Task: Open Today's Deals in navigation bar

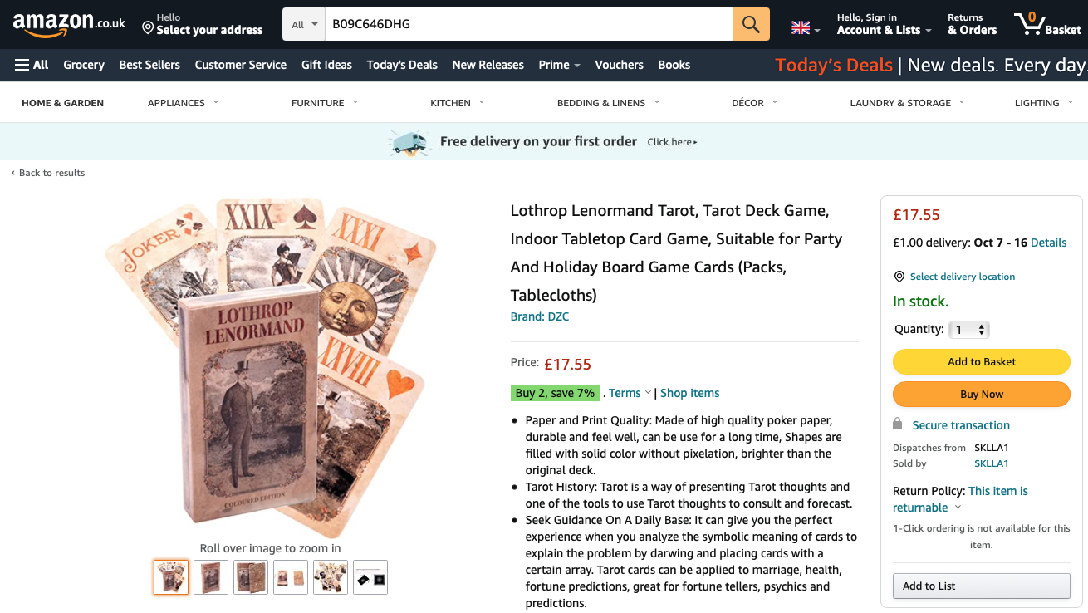Action: tap(402, 65)
